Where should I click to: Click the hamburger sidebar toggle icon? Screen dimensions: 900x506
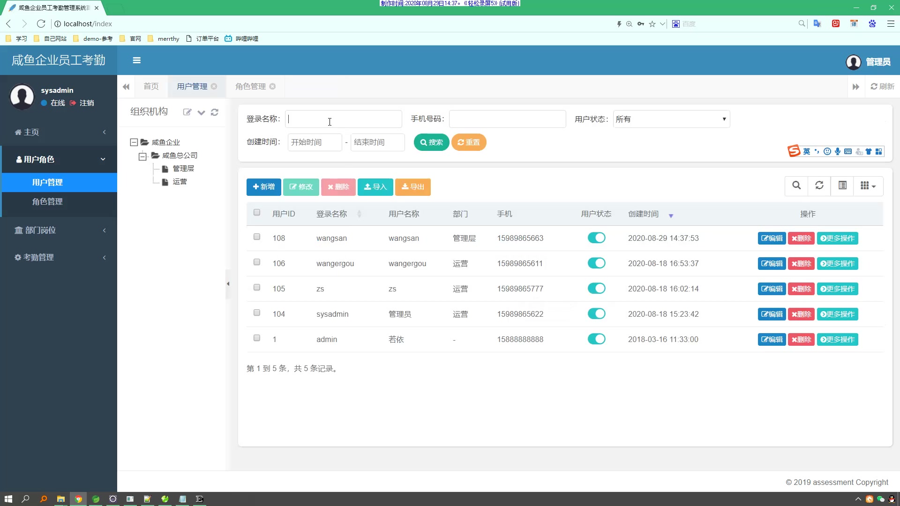click(136, 60)
